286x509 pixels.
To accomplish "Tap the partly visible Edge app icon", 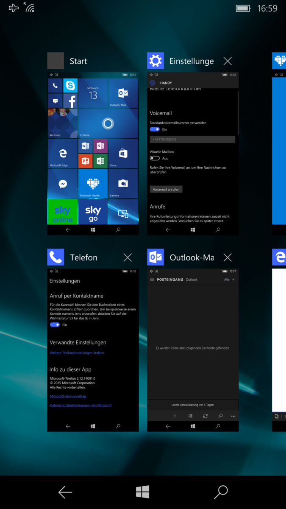I will (279, 257).
